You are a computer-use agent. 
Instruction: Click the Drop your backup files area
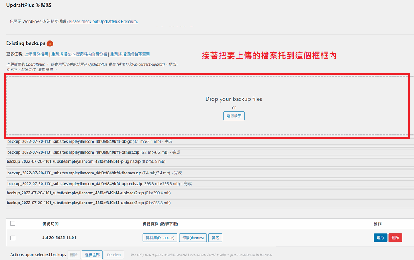234,99
